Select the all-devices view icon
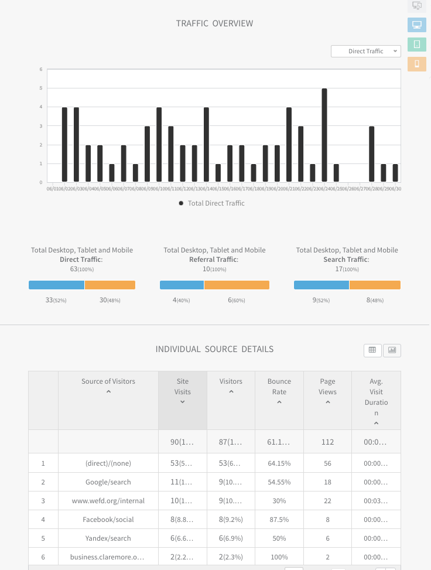This screenshot has width=431, height=570. click(417, 5)
